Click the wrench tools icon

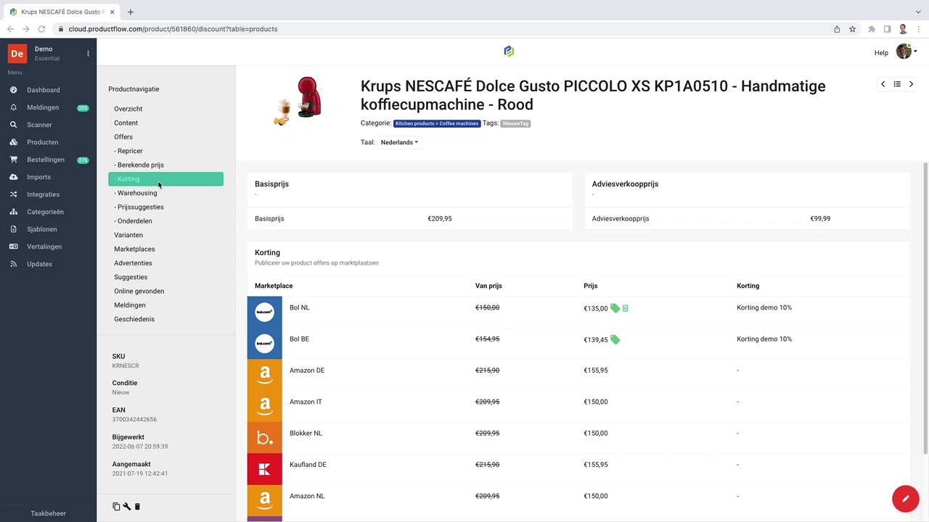(x=127, y=507)
